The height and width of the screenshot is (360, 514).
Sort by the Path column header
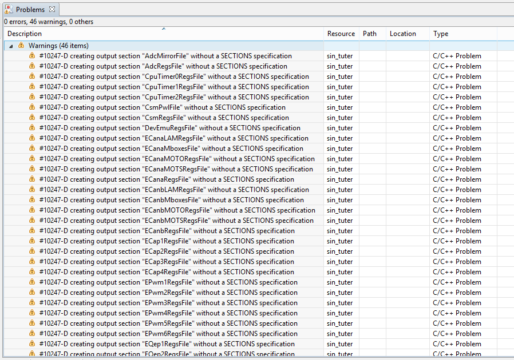click(x=369, y=33)
